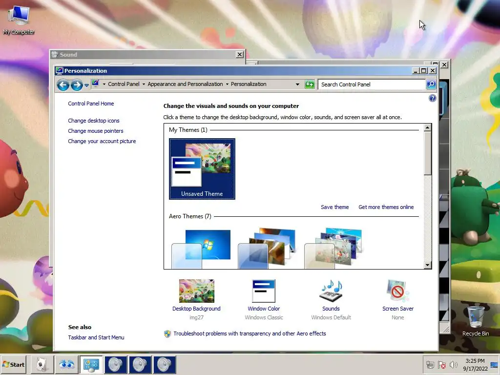Click the Screen Saver text link

coord(398,309)
